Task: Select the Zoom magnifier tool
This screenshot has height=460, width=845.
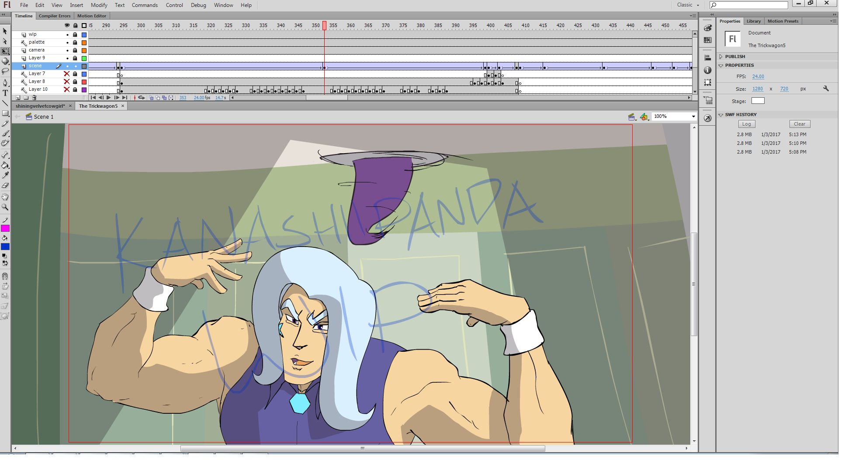Action: pyautogui.click(x=5, y=207)
